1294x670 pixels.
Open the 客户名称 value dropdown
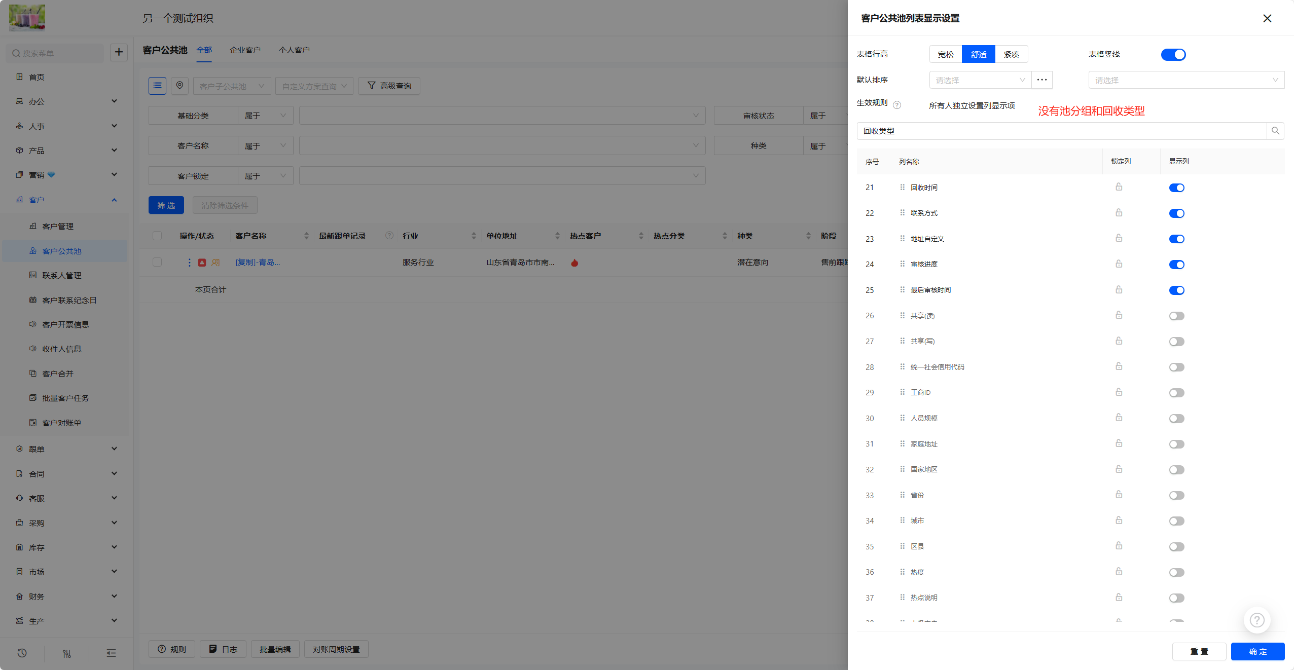point(502,146)
